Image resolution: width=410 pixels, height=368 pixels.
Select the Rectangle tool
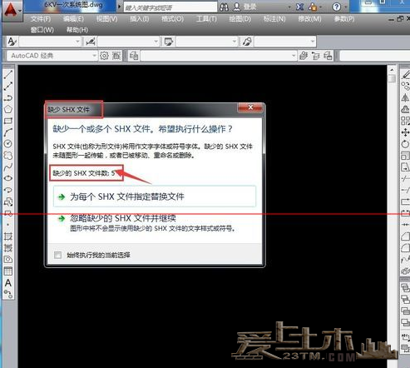[x=8, y=121]
